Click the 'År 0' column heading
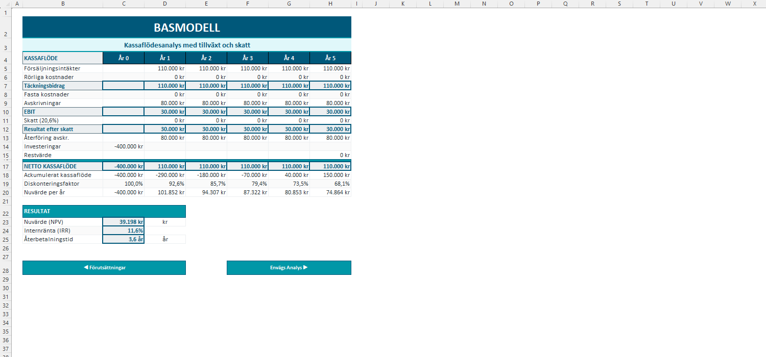Screen dimensions: 766x357 tap(124, 58)
